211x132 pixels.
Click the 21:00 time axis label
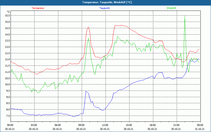(177, 125)
